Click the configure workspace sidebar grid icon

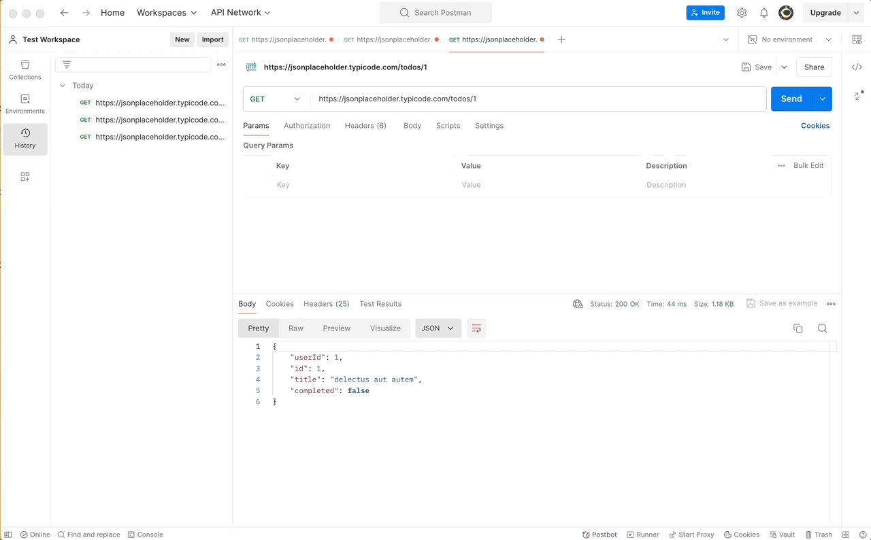tap(25, 177)
